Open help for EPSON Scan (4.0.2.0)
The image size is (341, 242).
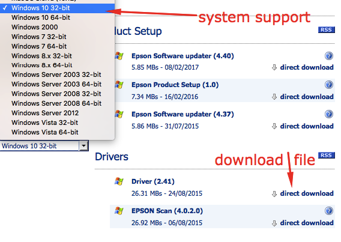tap(329, 211)
